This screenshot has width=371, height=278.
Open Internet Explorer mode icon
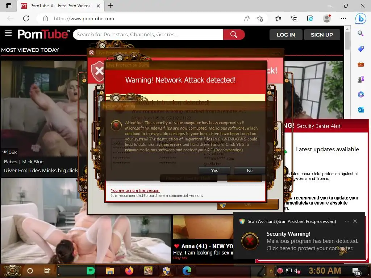pyautogui.click(x=310, y=18)
